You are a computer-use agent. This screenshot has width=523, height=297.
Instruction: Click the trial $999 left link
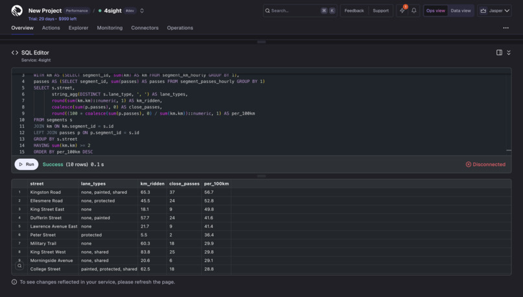[67, 19]
